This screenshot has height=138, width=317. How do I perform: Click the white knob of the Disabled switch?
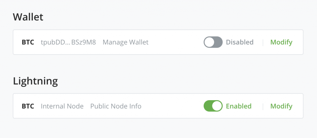[x=209, y=42]
